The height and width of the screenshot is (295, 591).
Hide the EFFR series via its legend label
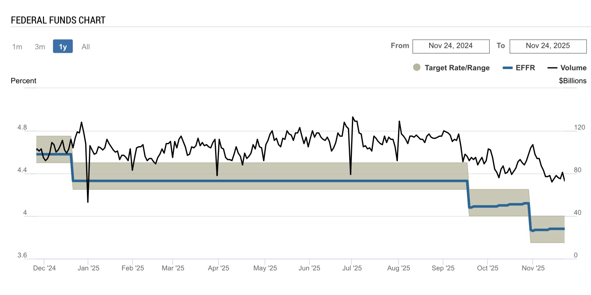coord(525,68)
